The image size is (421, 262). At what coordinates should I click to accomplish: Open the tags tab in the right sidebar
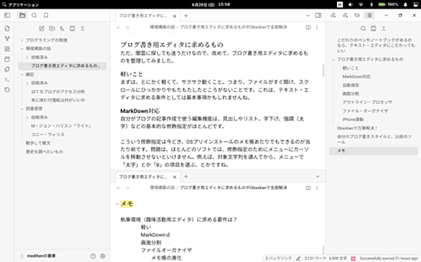(x=357, y=15)
